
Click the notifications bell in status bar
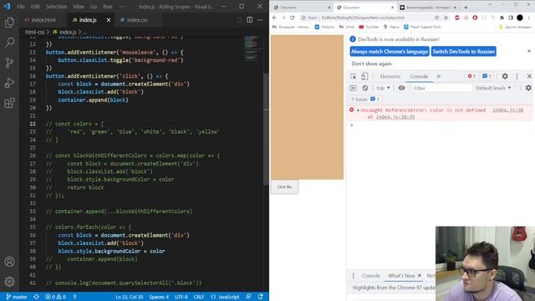(260, 297)
